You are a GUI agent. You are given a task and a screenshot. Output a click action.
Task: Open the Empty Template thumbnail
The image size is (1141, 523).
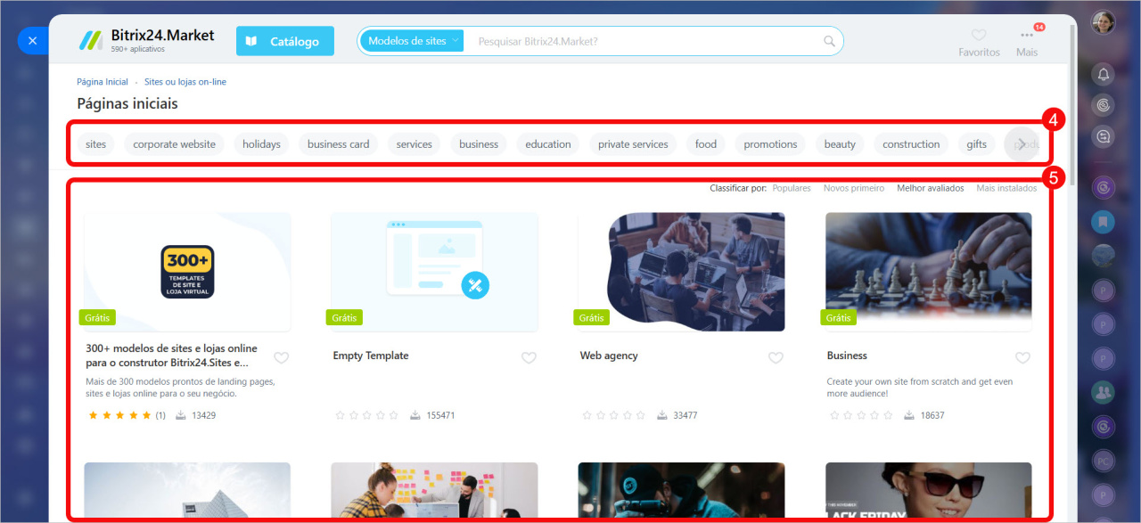(434, 272)
